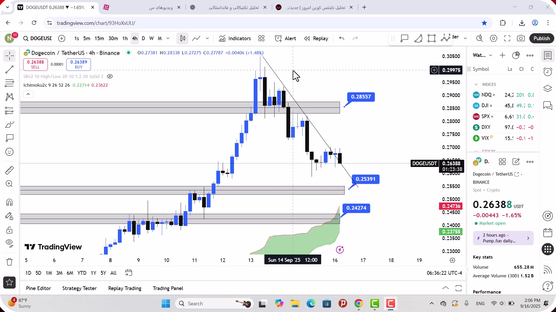The width and height of the screenshot is (556, 312).
Task: Take a chart snapshot with camera
Action: (521, 38)
